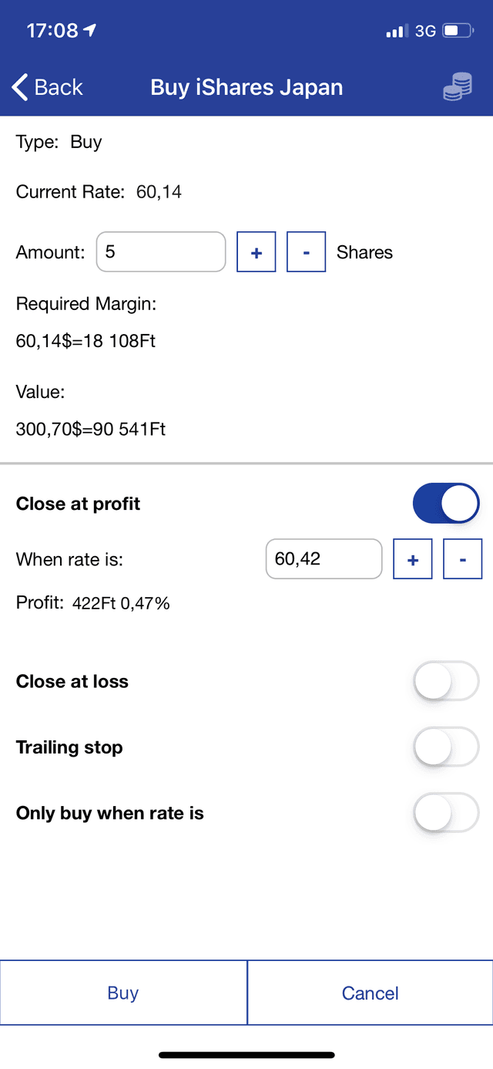Image resolution: width=493 pixels, height=1069 pixels.
Task: Enable the Trailing stop toggle
Action: coord(446,747)
